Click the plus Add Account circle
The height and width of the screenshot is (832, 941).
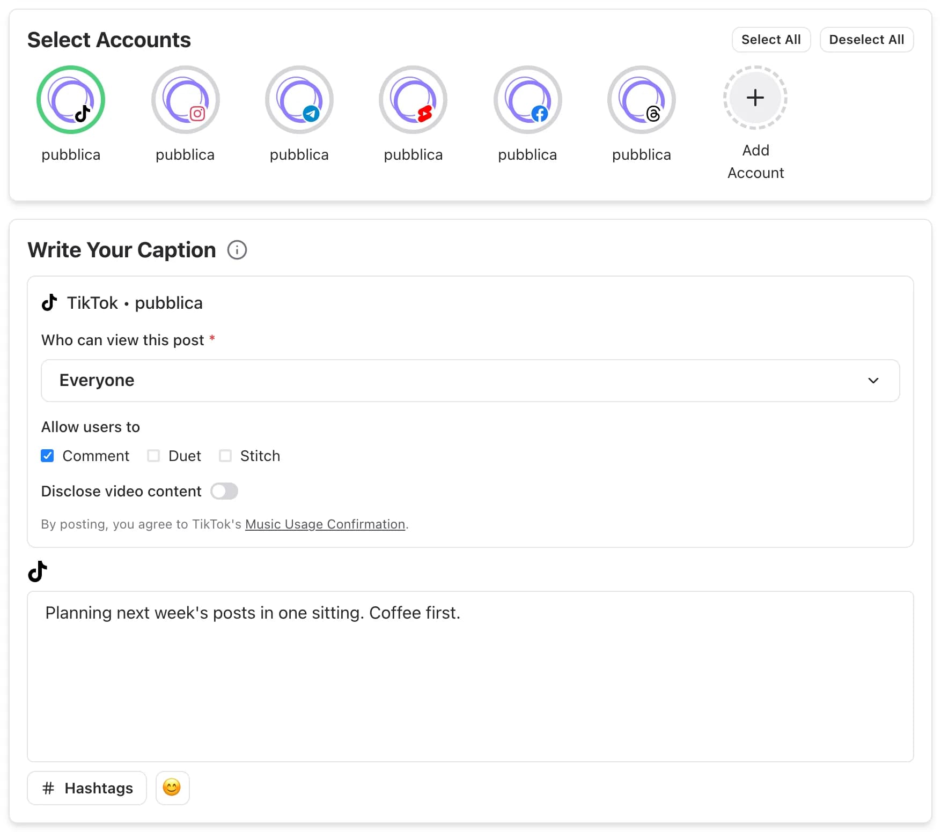755,98
